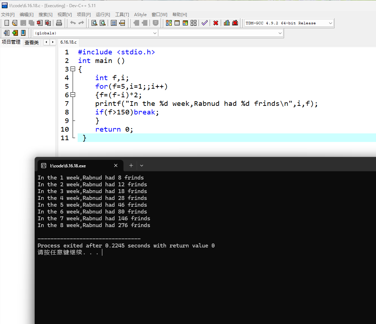Viewport: 376px width, 324px height.
Task: Click the 'int f,i;' declaration line
Action: click(112, 78)
